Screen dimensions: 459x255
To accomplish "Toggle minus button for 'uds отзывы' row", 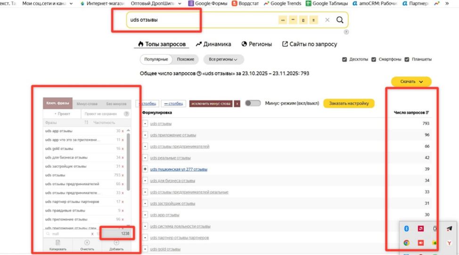I will click(x=145, y=124).
